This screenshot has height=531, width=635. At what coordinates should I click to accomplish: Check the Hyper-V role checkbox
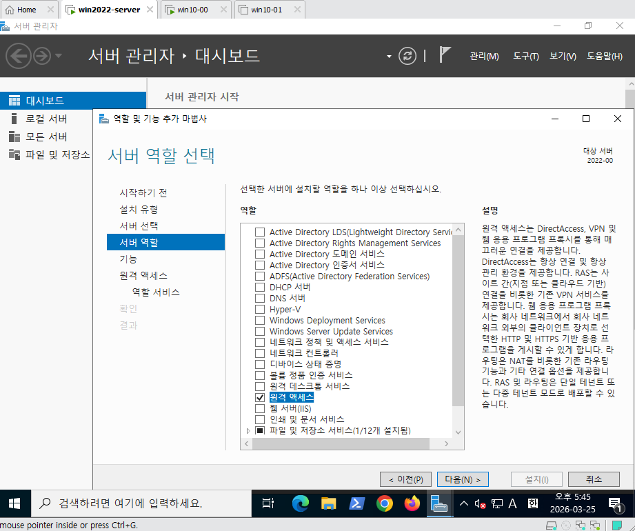click(260, 309)
